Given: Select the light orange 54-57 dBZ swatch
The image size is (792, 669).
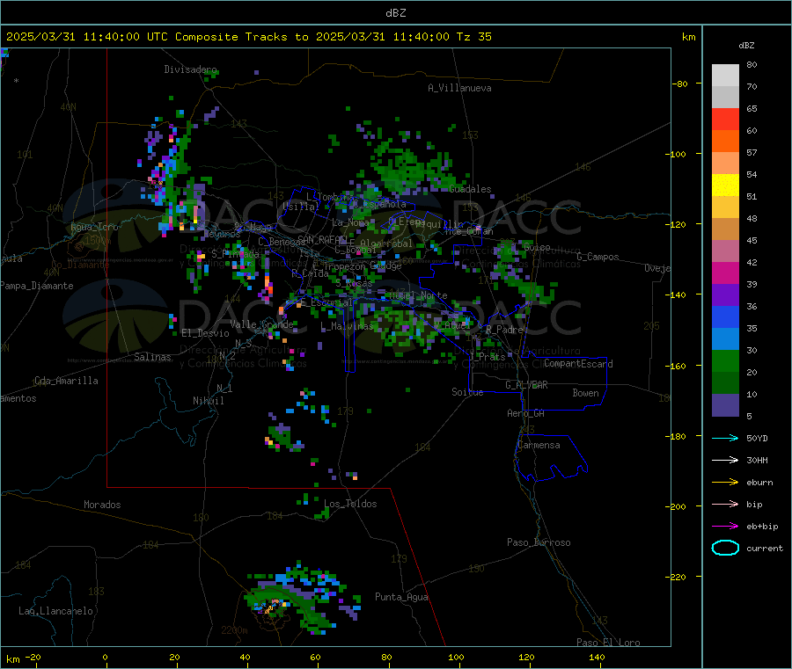Looking at the screenshot, I should tap(725, 164).
